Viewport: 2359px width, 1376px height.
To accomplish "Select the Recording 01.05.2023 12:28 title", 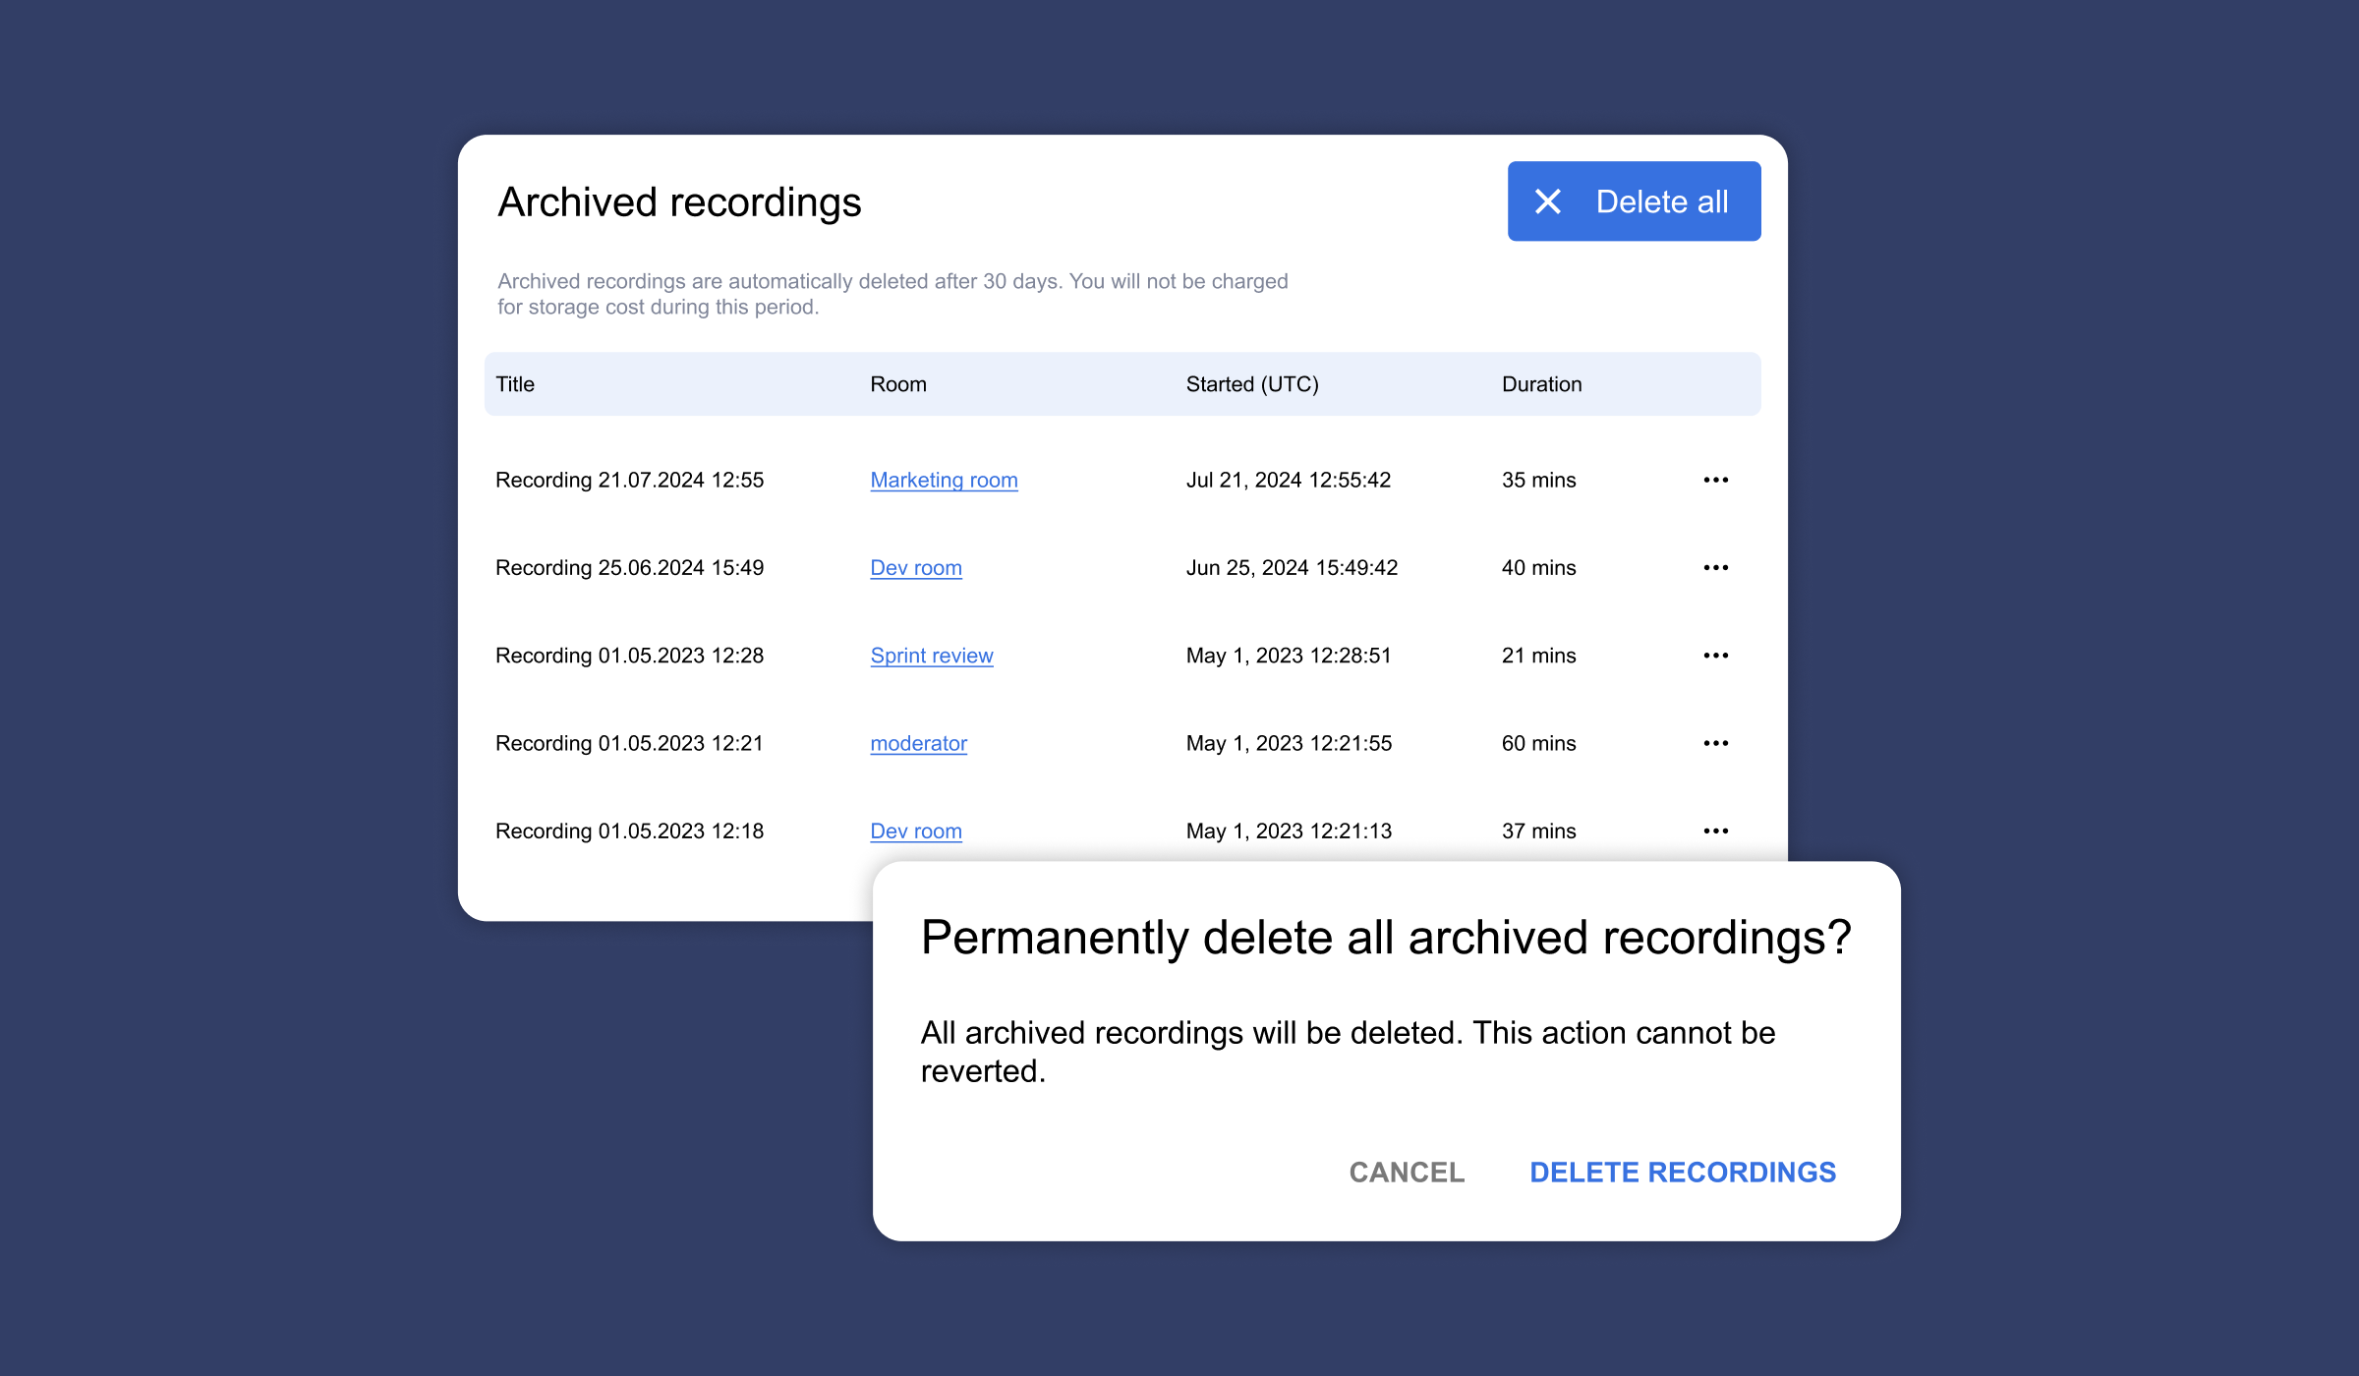I will [629, 656].
